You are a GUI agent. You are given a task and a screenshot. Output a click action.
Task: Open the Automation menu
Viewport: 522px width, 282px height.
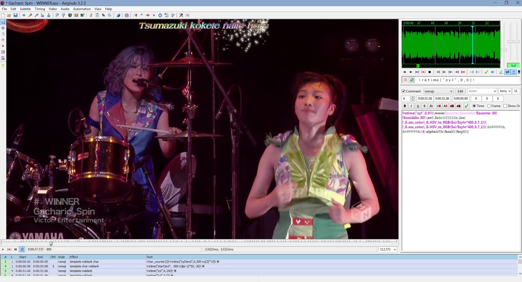(82, 9)
